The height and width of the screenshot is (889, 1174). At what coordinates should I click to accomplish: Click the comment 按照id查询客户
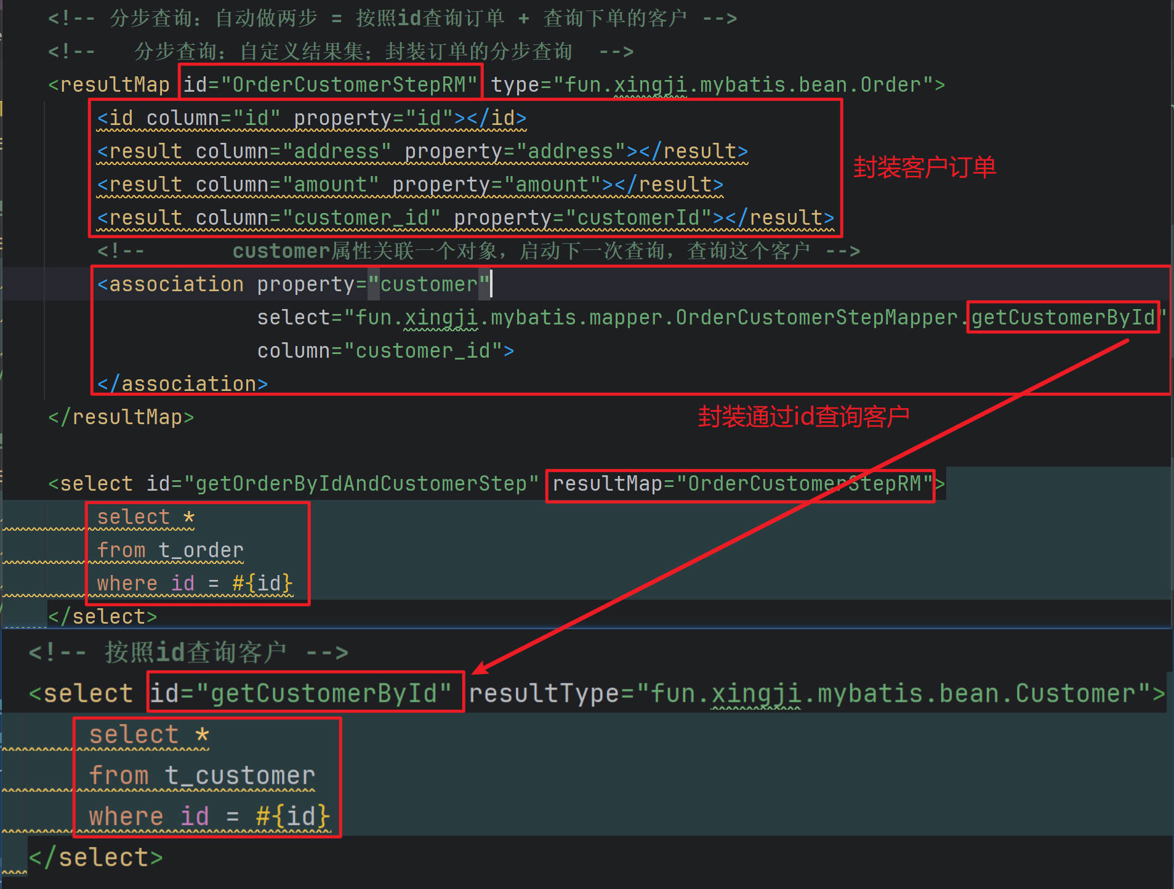click(195, 652)
